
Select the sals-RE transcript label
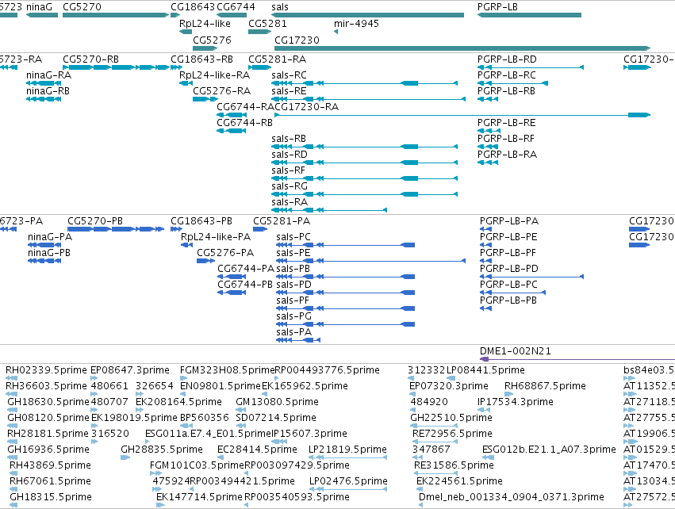(289, 91)
